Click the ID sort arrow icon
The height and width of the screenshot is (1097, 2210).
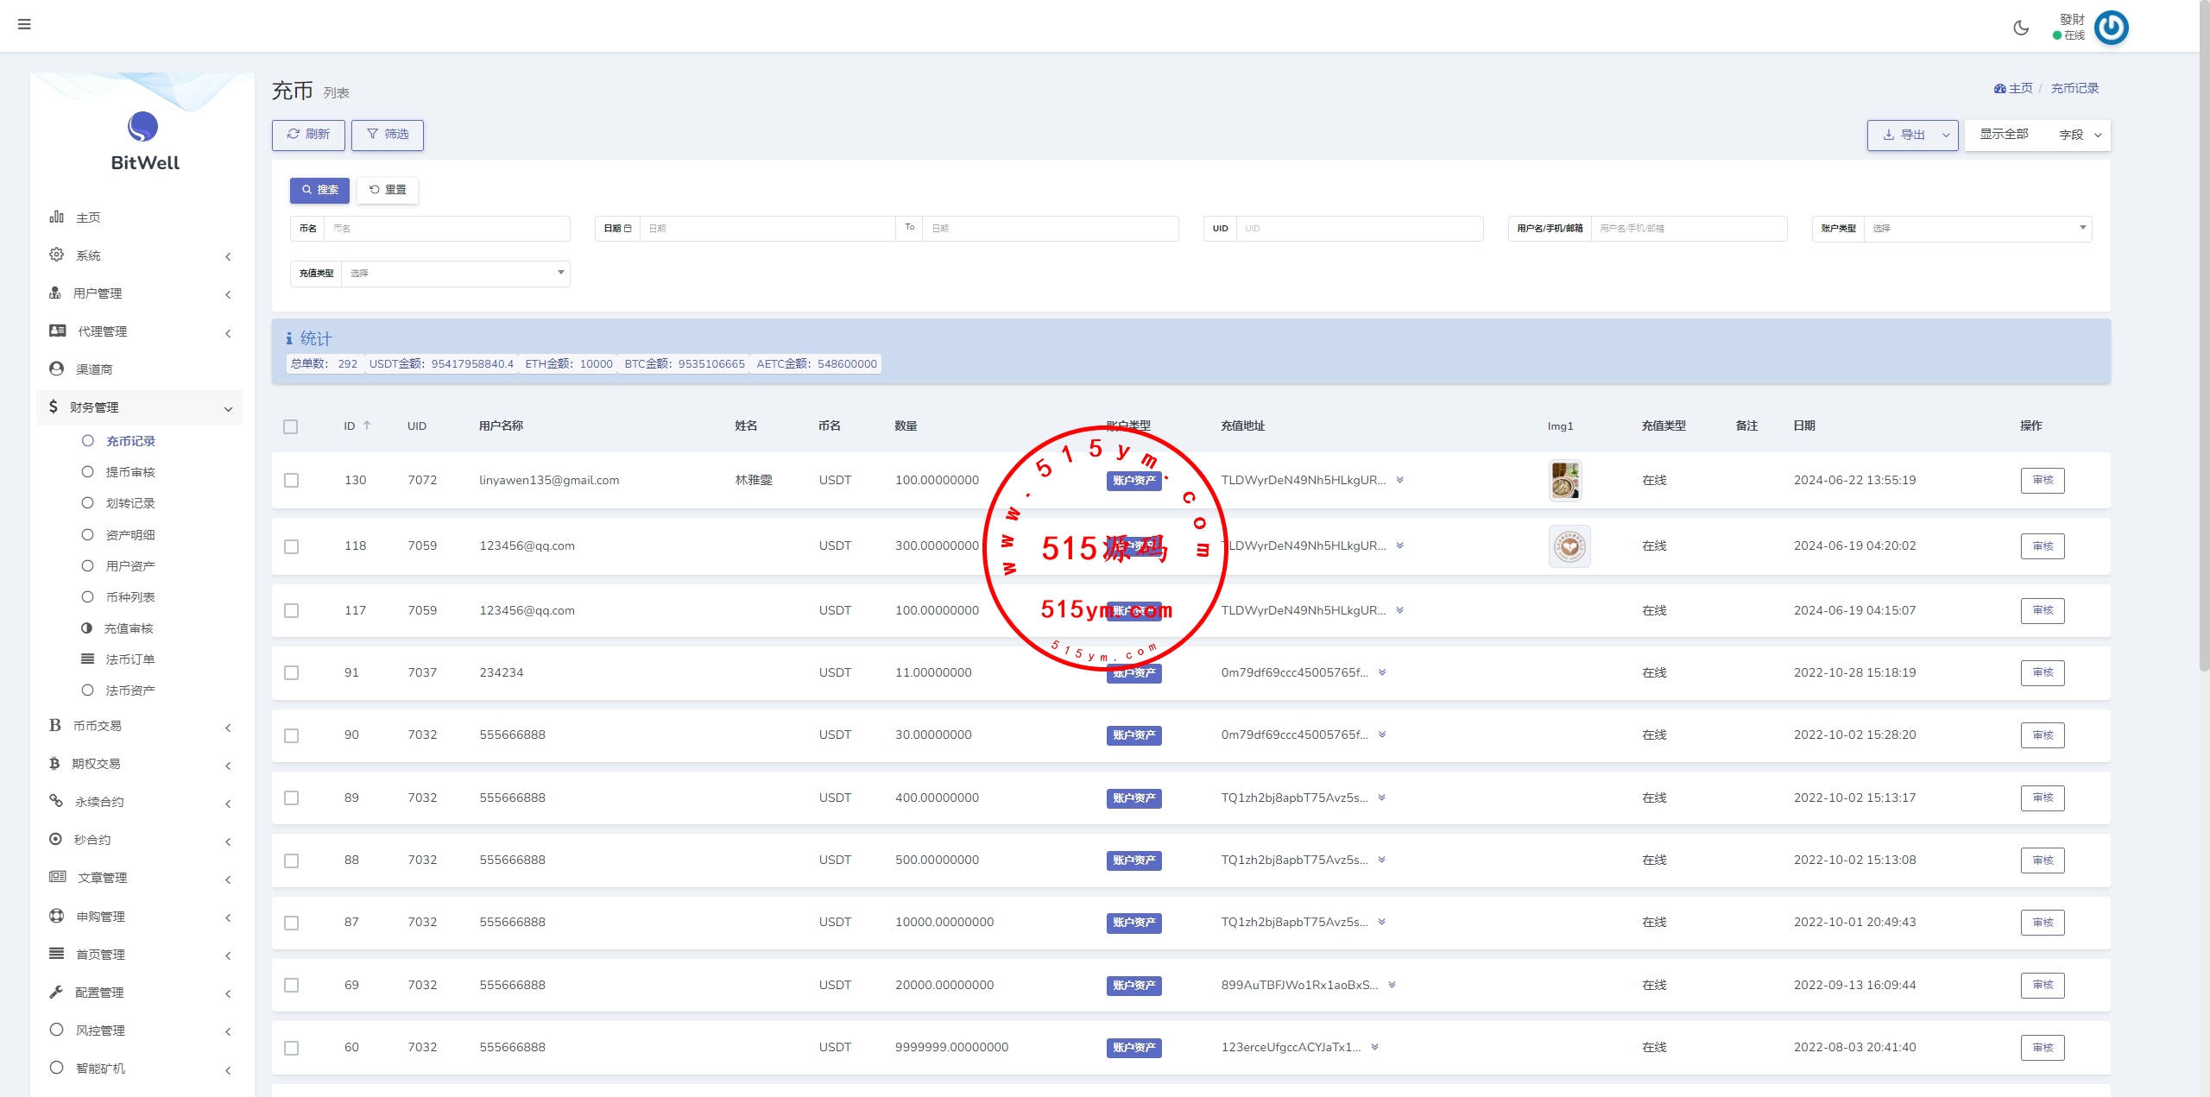(367, 426)
